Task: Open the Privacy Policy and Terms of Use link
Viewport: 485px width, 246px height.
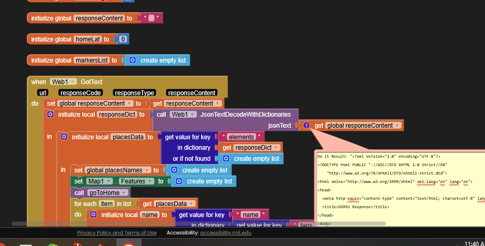Action: [116, 232]
